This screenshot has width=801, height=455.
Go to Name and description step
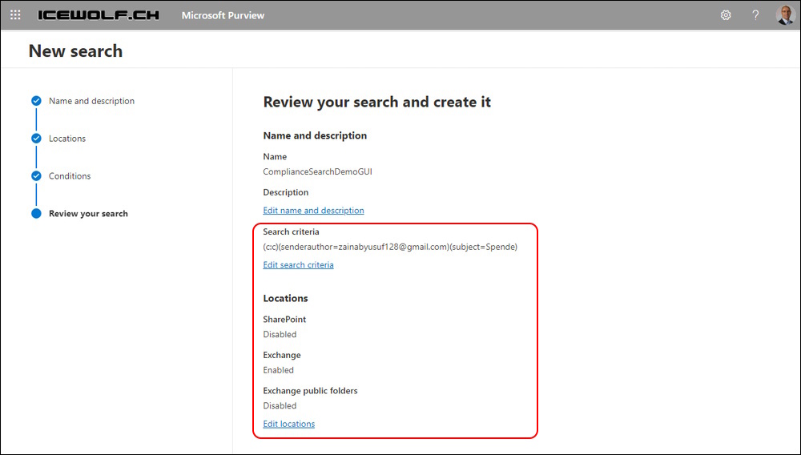91,101
